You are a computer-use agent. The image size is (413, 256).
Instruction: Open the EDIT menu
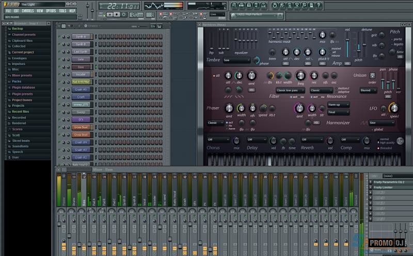[17, 11]
